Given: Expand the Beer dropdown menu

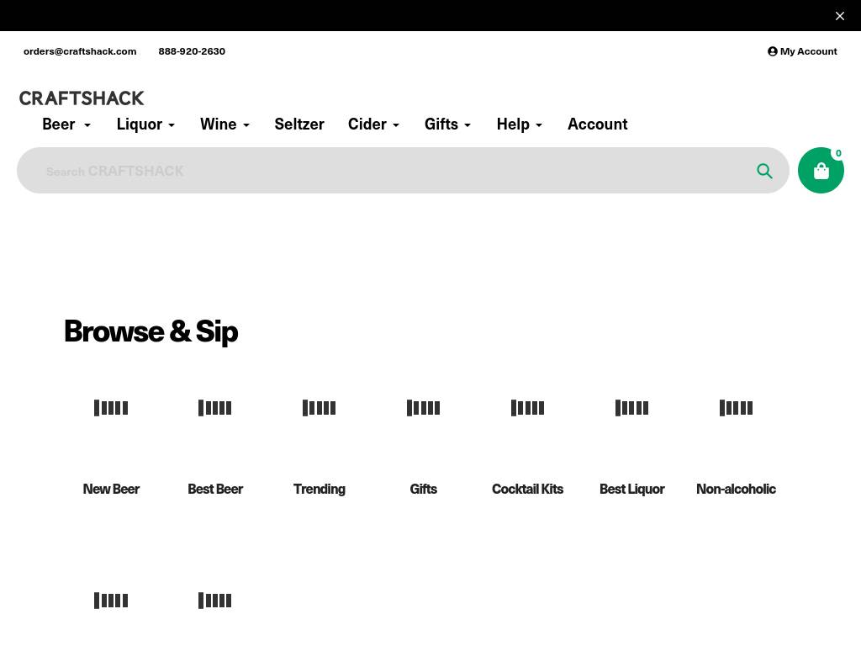Looking at the screenshot, I should pos(66,124).
